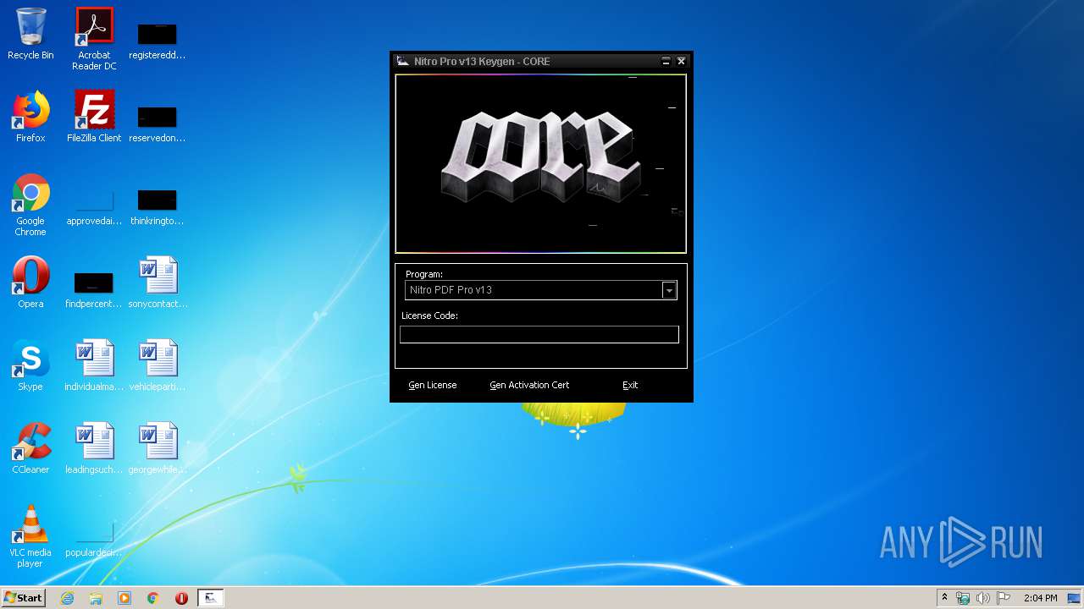
Task: Open Chrome from the taskbar
Action: point(153,598)
